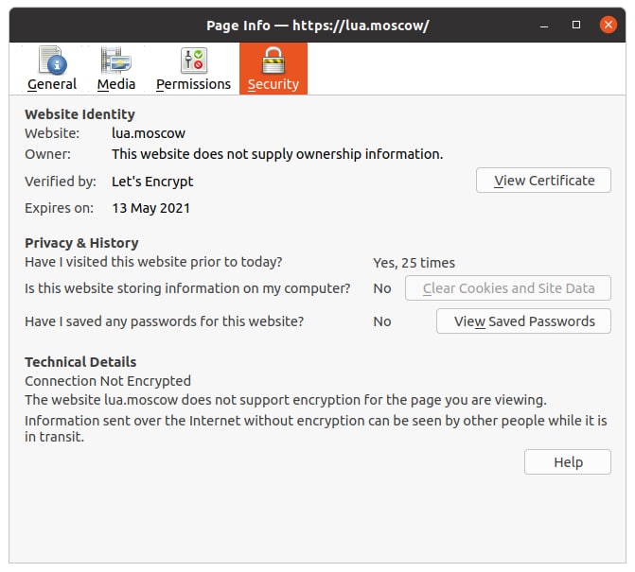The height and width of the screenshot is (572, 635).
Task: Select the Security tab label
Action: pyautogui.click(x=273, y=84)
